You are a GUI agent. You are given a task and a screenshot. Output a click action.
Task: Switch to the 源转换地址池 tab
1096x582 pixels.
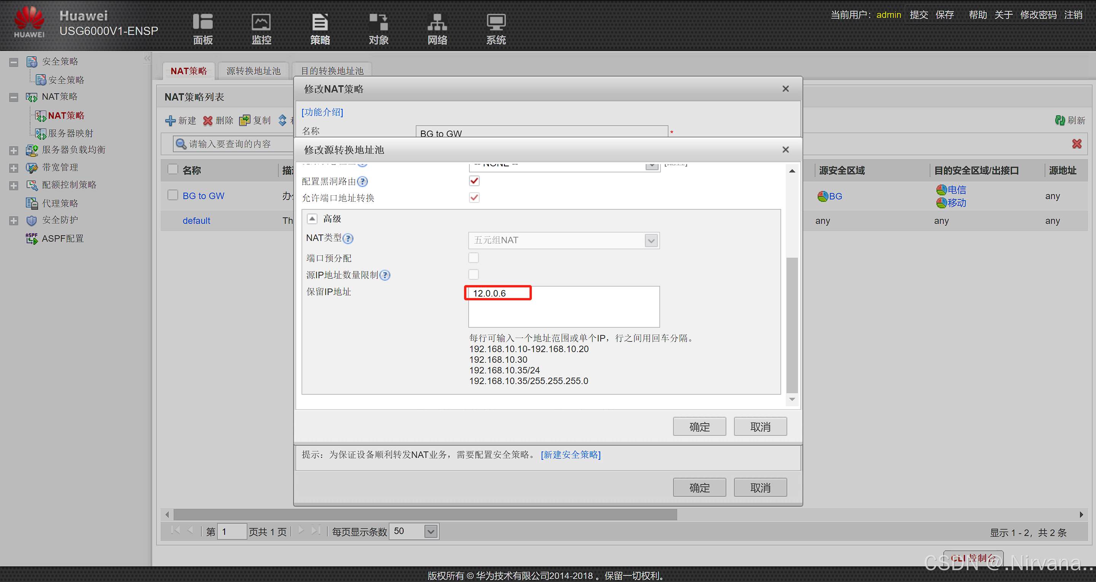253,71
